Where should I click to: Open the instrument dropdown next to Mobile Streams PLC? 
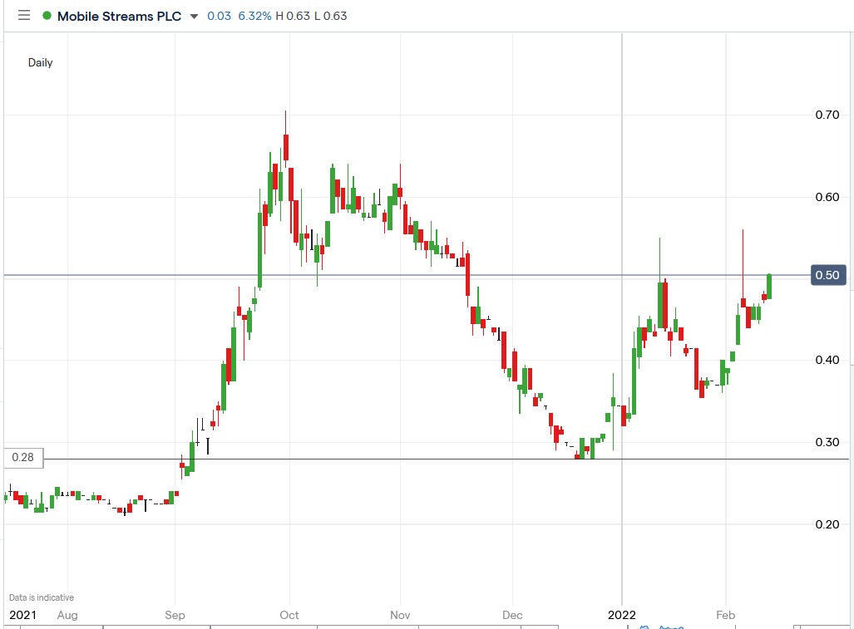coord(193,15)
